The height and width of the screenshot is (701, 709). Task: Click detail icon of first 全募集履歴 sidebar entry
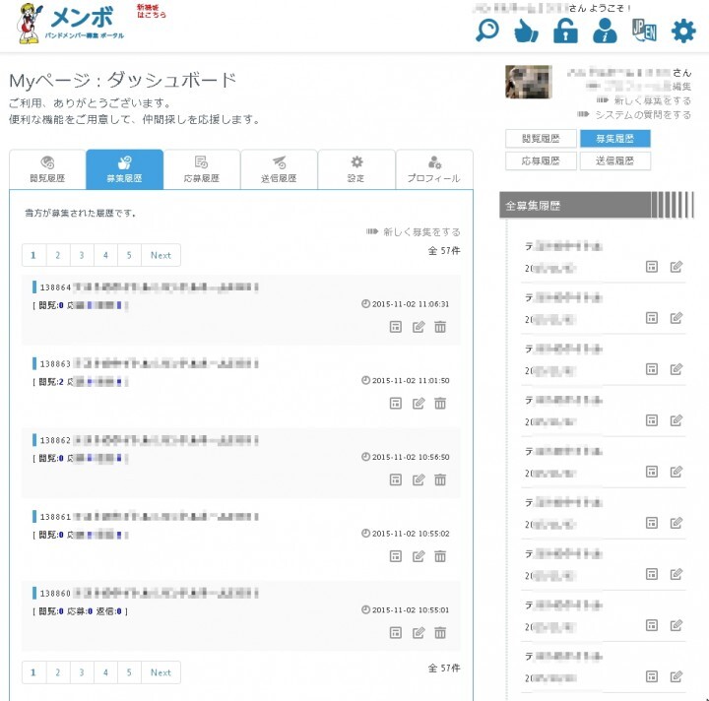coord(652,267)
